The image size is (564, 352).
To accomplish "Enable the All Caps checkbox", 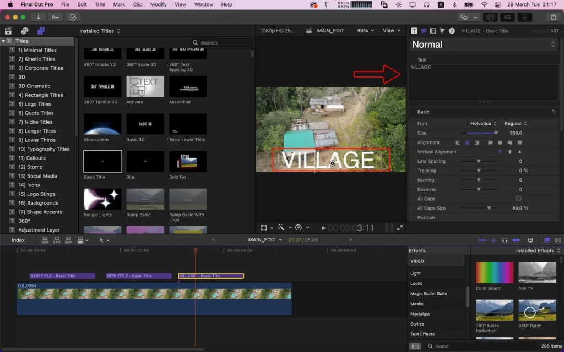I will (x=518, y=198).
